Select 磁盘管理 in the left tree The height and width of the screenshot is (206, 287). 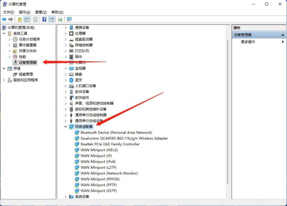tap(26, 74)
